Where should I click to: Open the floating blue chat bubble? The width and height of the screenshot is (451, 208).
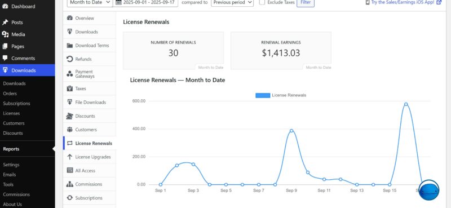429,190
